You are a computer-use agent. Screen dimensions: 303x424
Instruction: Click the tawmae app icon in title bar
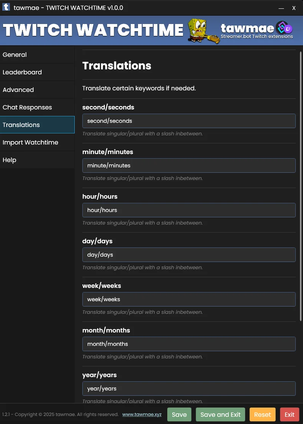click(x=6, y=7)
